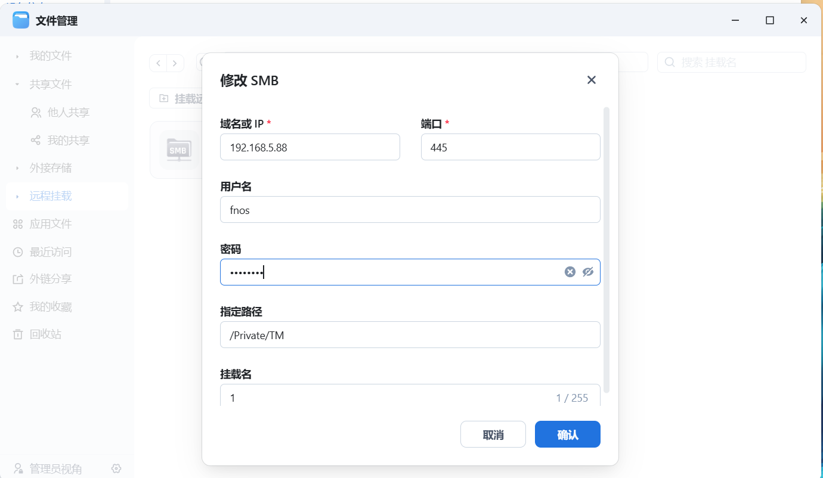The width and height of the screenshot is (823, 478).
Task: Click the 应用文件 grid icon
Action: point(18,224)
